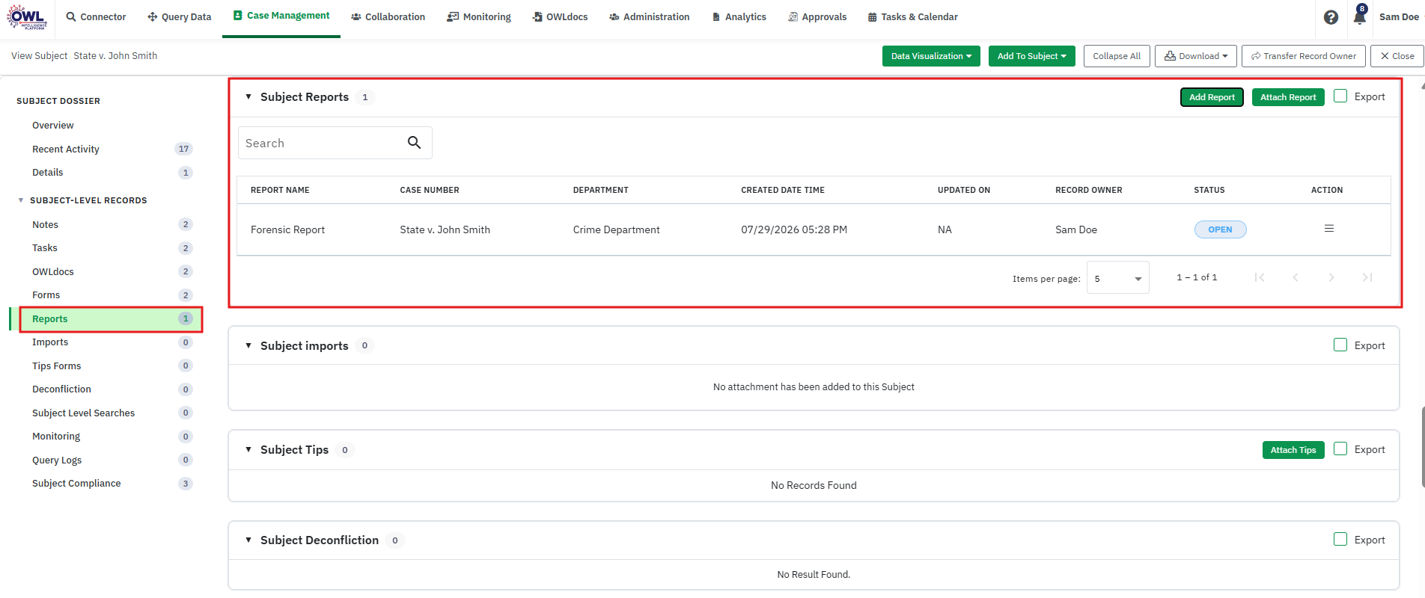This screenshot has height=598, width=1425.
Task: Open the Monitoring tab in top navigation
Action: pos(479,16)
